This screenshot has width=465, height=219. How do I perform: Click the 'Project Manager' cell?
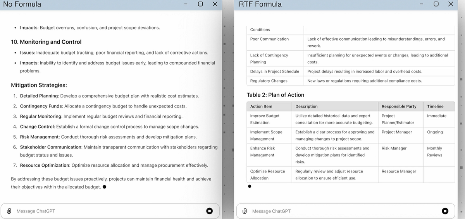tap(401, 135)
